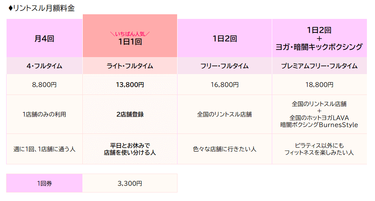Click the 4・フルタイム plan name
This screenshot has height=201, width=375.
[44, 66]
